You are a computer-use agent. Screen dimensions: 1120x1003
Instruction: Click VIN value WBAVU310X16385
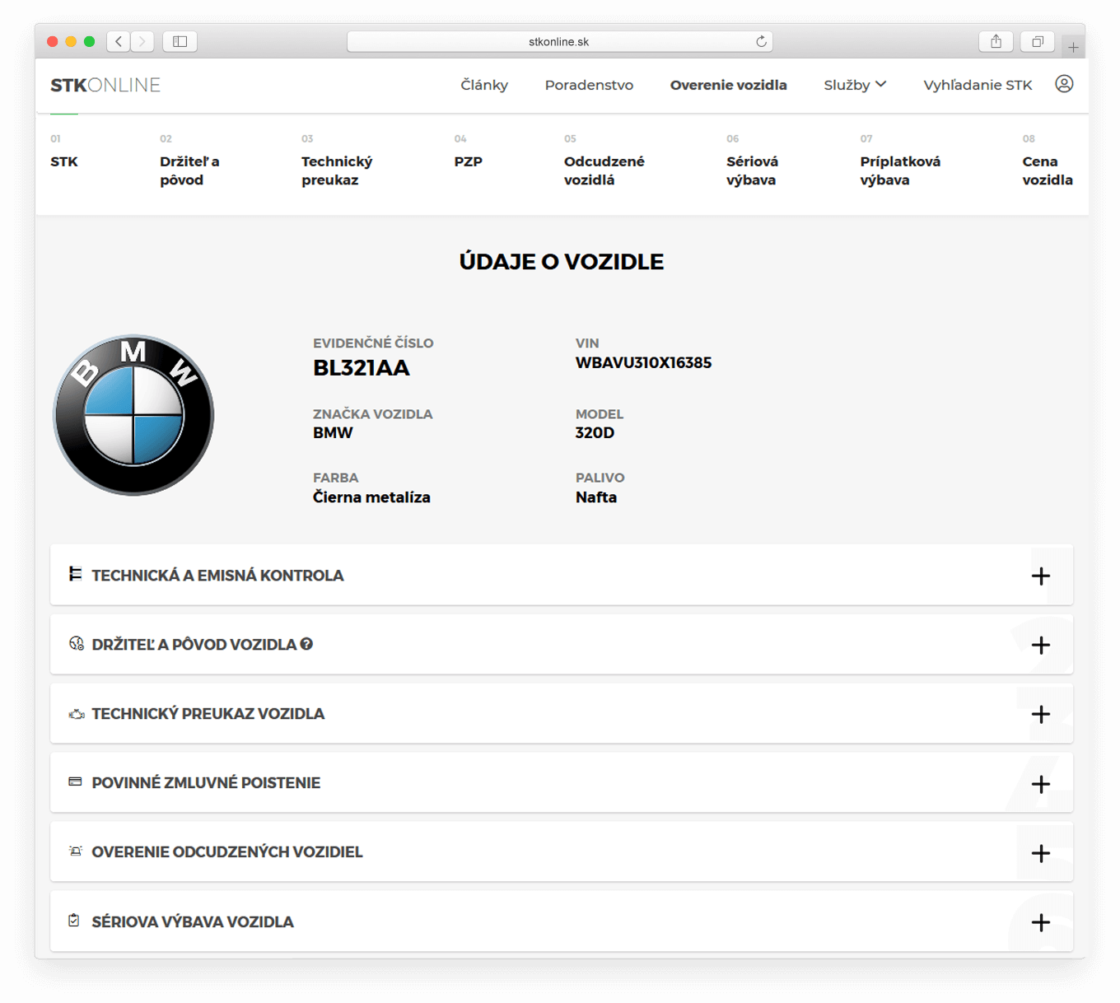click(643, 363)
